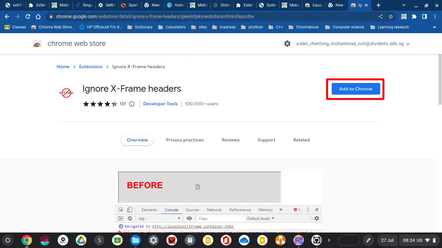
Task: Open Microsoft Office app on shelf
Action: pyautogui.click(x=226, y=240)
